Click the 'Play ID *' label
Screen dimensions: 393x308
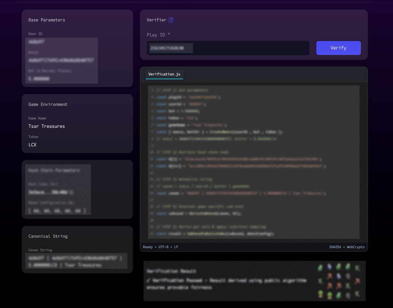(x=158, y=35)
